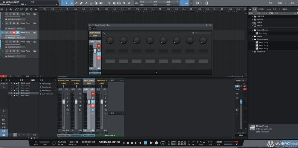Click the wrench options icon above tracks
This screenshot has height=148, width=298.
pyautogui.click(x=11, y=9)
